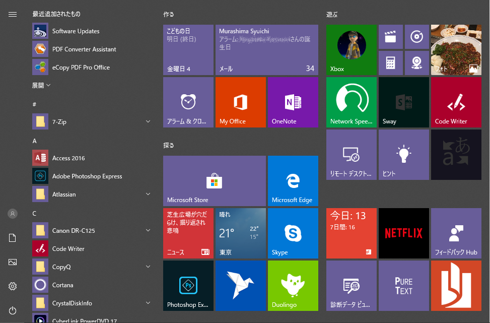The height and width of the screenshot is (323, 490).
Task: Select the 探る tile group title
Action: tap(169, 146)
